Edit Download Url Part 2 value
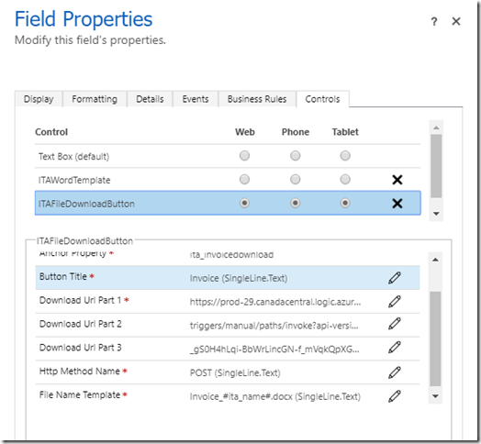The image size is (481, 444). (x=395, y=324)
